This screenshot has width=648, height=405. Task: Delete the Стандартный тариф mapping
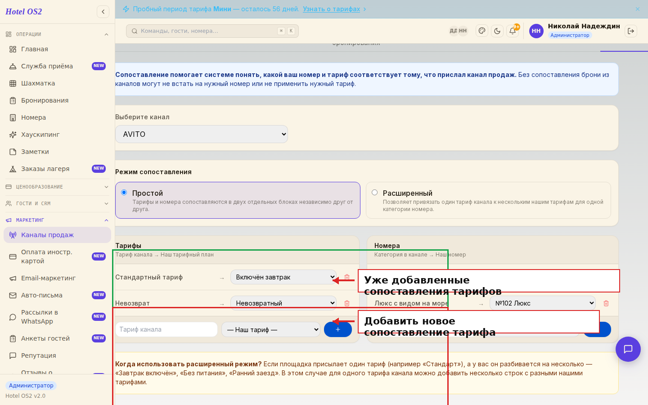click(347, 277)
